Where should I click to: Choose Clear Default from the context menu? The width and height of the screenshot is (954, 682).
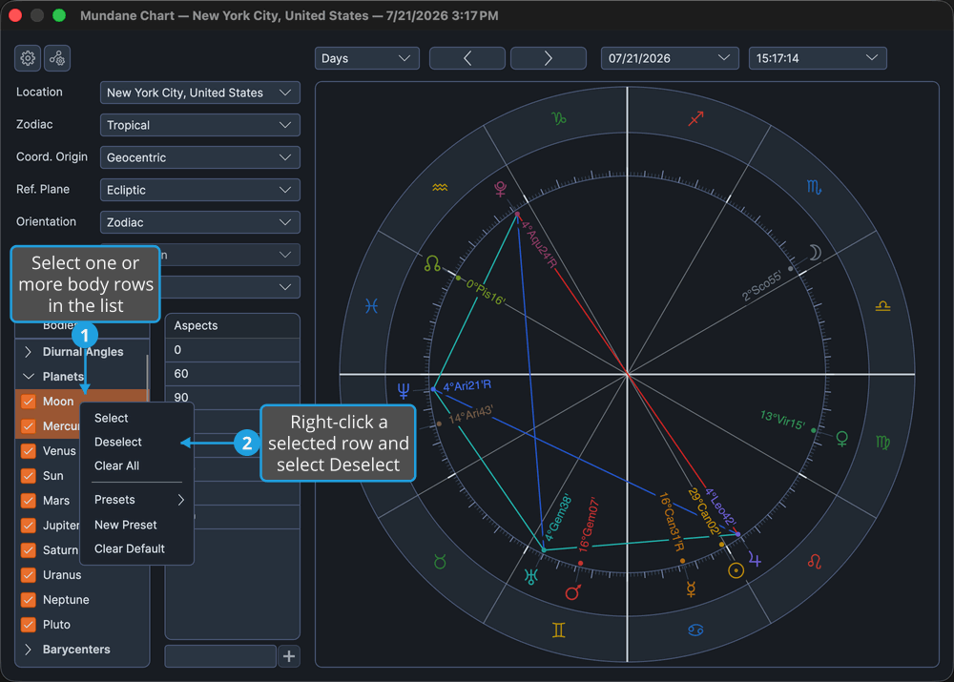pyautogui.click(x=136, y=548)
